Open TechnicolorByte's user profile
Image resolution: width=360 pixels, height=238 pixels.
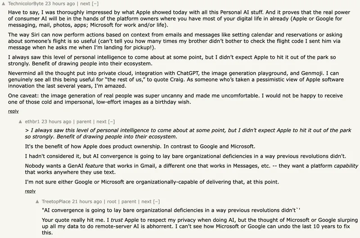click(27, 4)
